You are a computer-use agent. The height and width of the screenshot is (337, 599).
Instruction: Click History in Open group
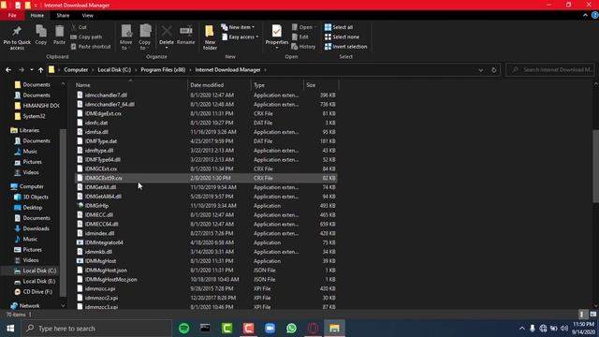(303, 46)
